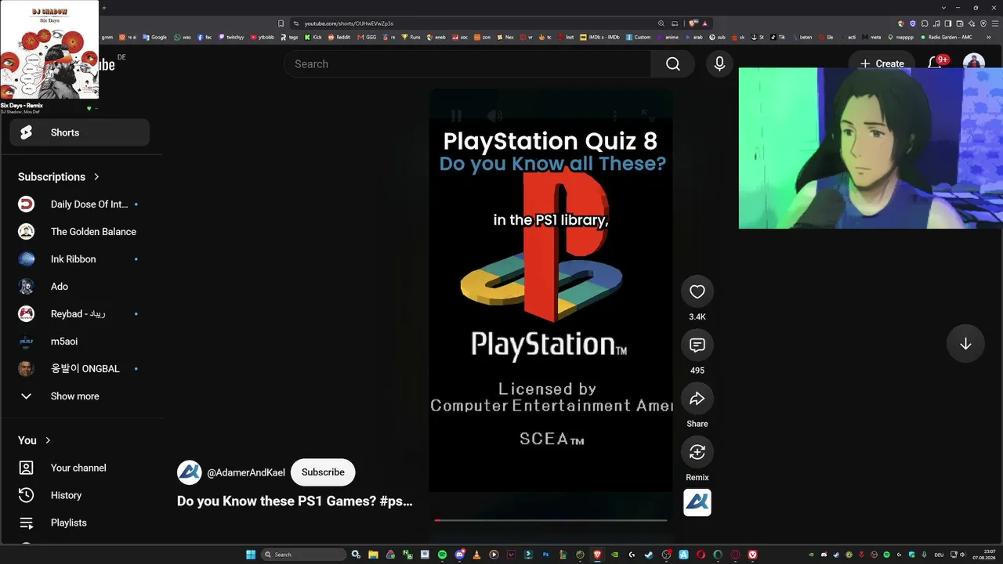Open Photoshop from the taskbar

(545, 555)
